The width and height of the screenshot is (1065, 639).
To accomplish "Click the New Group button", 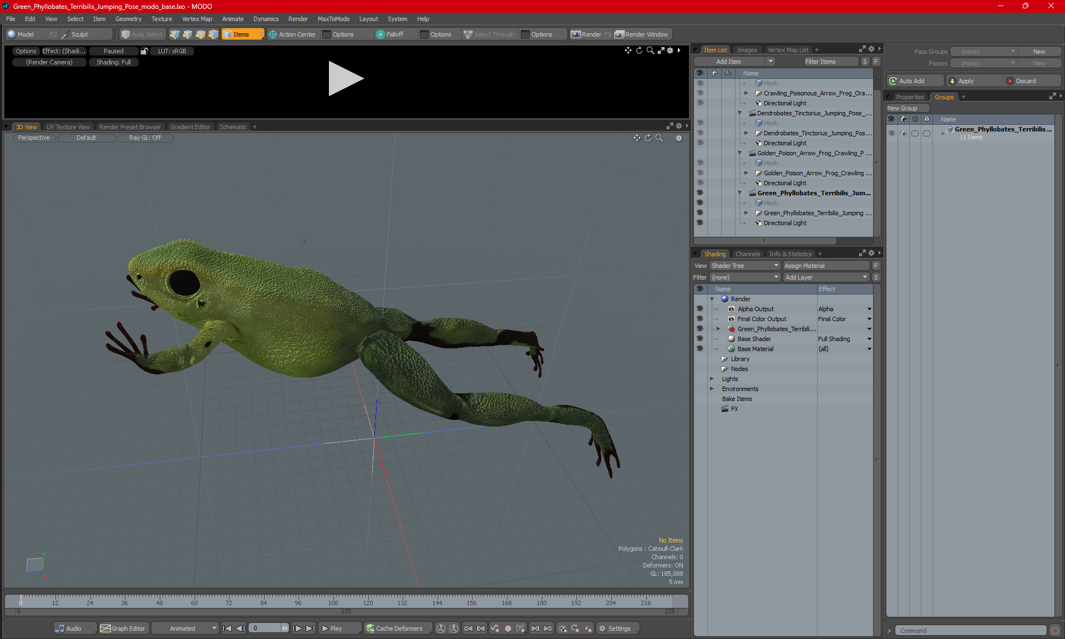I will coord(907,108).
